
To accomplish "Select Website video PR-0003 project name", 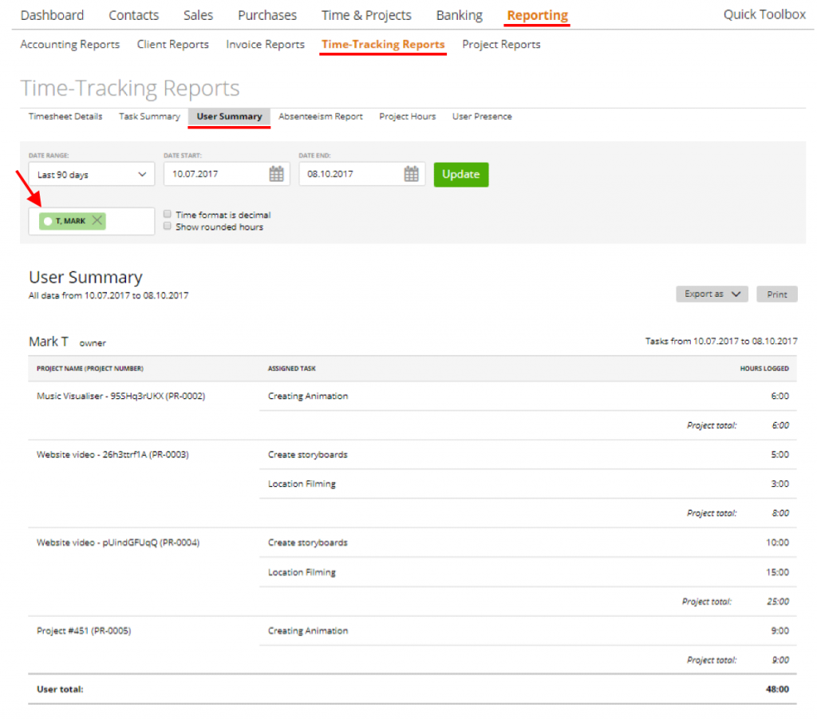I will click(x=112, y=454).
